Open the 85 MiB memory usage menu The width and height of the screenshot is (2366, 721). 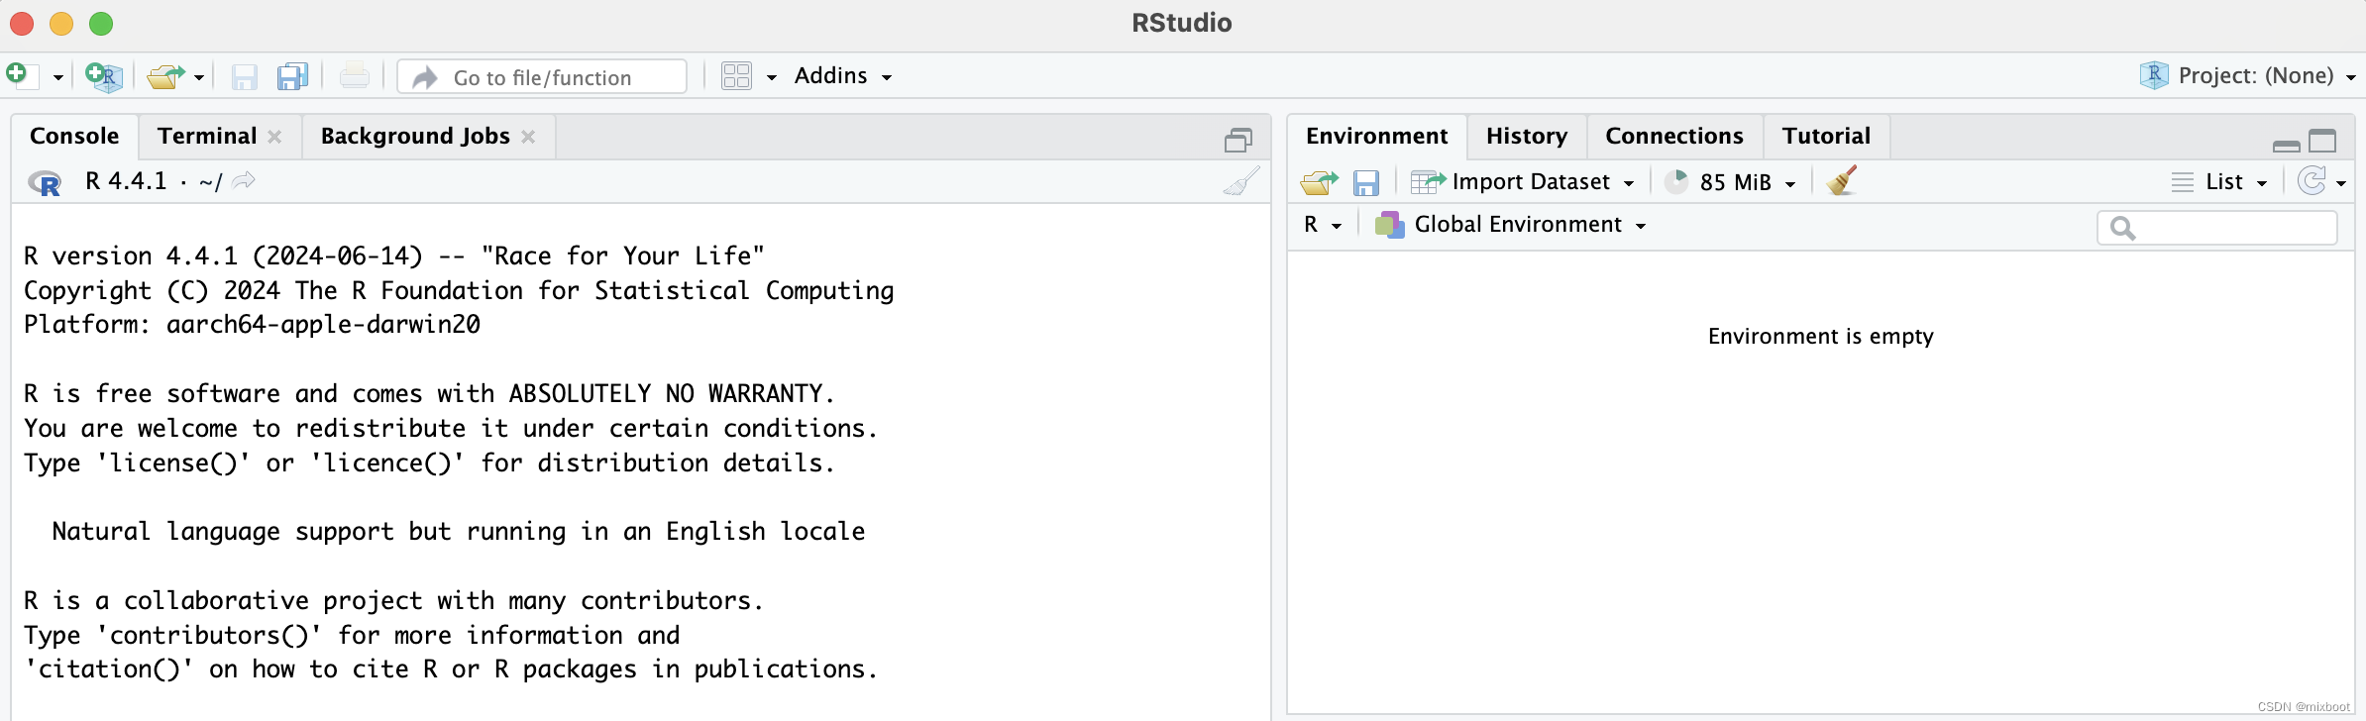click(x=1736, y=182)
